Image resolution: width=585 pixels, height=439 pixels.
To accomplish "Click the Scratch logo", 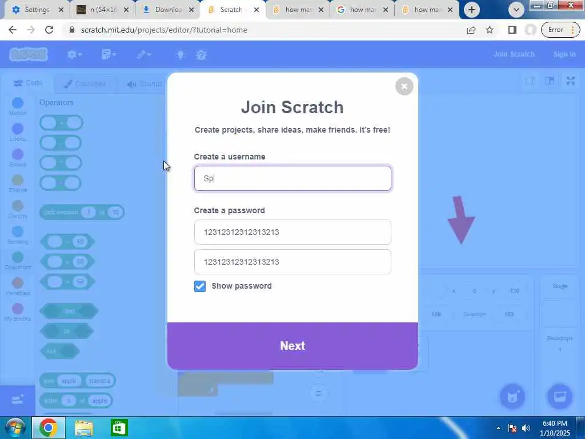I will [29, 54].
